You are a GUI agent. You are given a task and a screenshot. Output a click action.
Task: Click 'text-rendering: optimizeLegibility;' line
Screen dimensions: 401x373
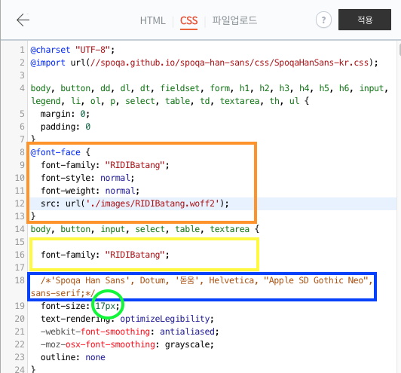(x=127, y=319)
